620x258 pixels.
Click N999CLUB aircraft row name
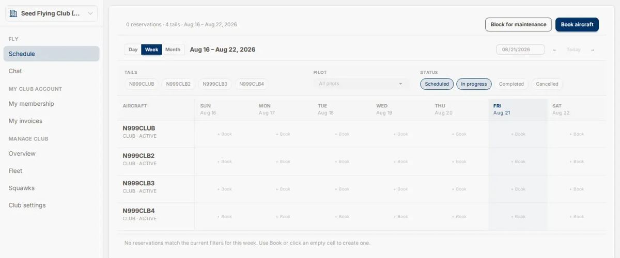[139, 128]
